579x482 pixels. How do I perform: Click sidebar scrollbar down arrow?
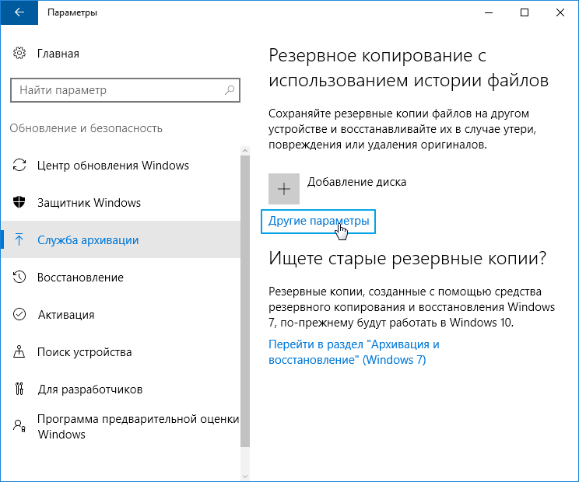coord(246,475)
